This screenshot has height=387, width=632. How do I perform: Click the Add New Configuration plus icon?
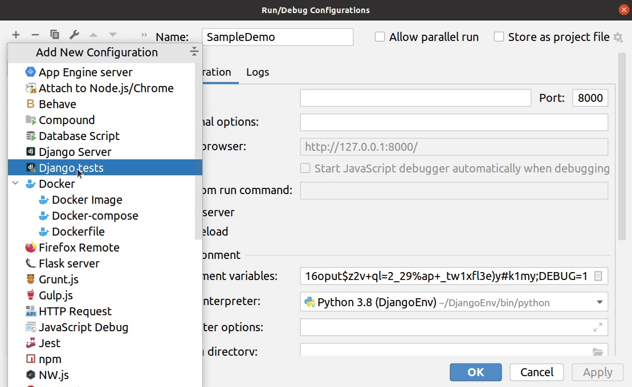tap(16, 35)
